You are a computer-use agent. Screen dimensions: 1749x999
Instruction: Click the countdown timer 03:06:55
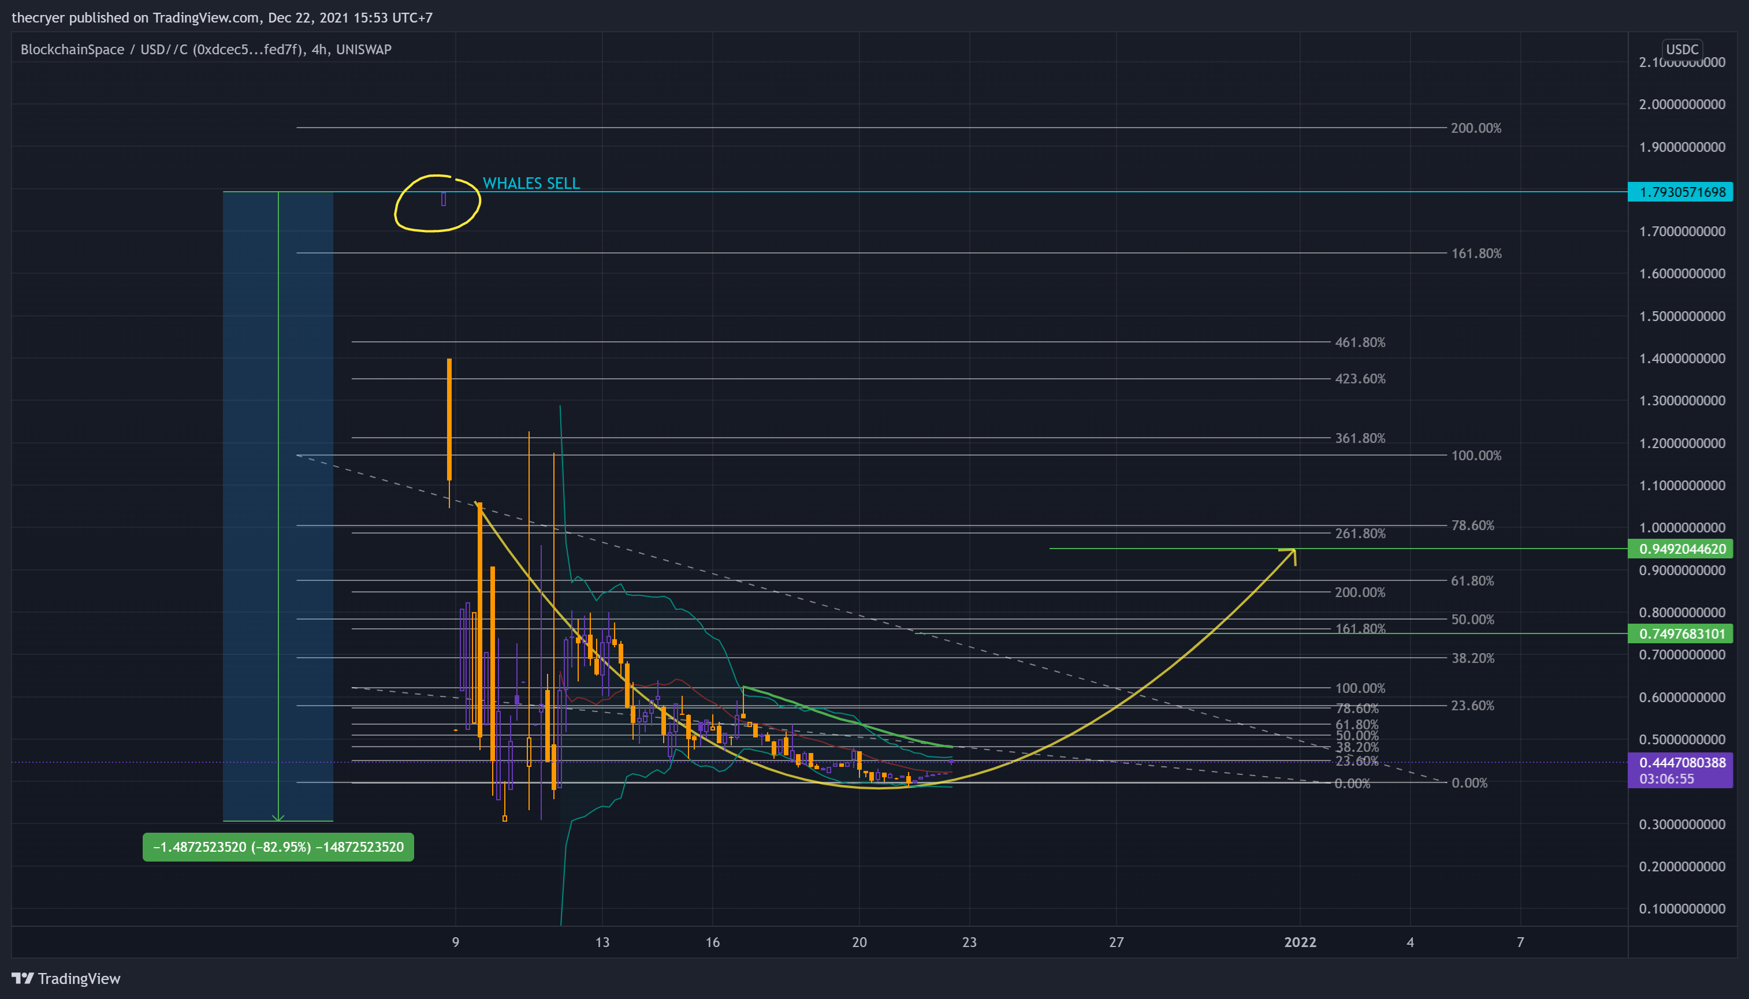[x=1666, y=780]
